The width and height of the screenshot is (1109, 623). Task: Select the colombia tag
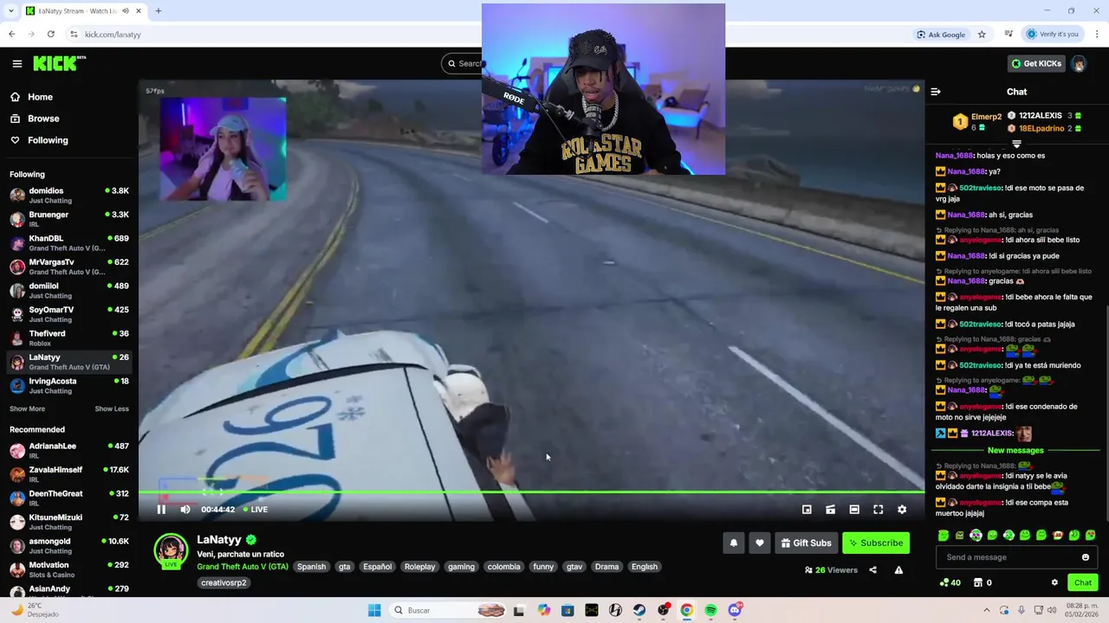[503, 567]
